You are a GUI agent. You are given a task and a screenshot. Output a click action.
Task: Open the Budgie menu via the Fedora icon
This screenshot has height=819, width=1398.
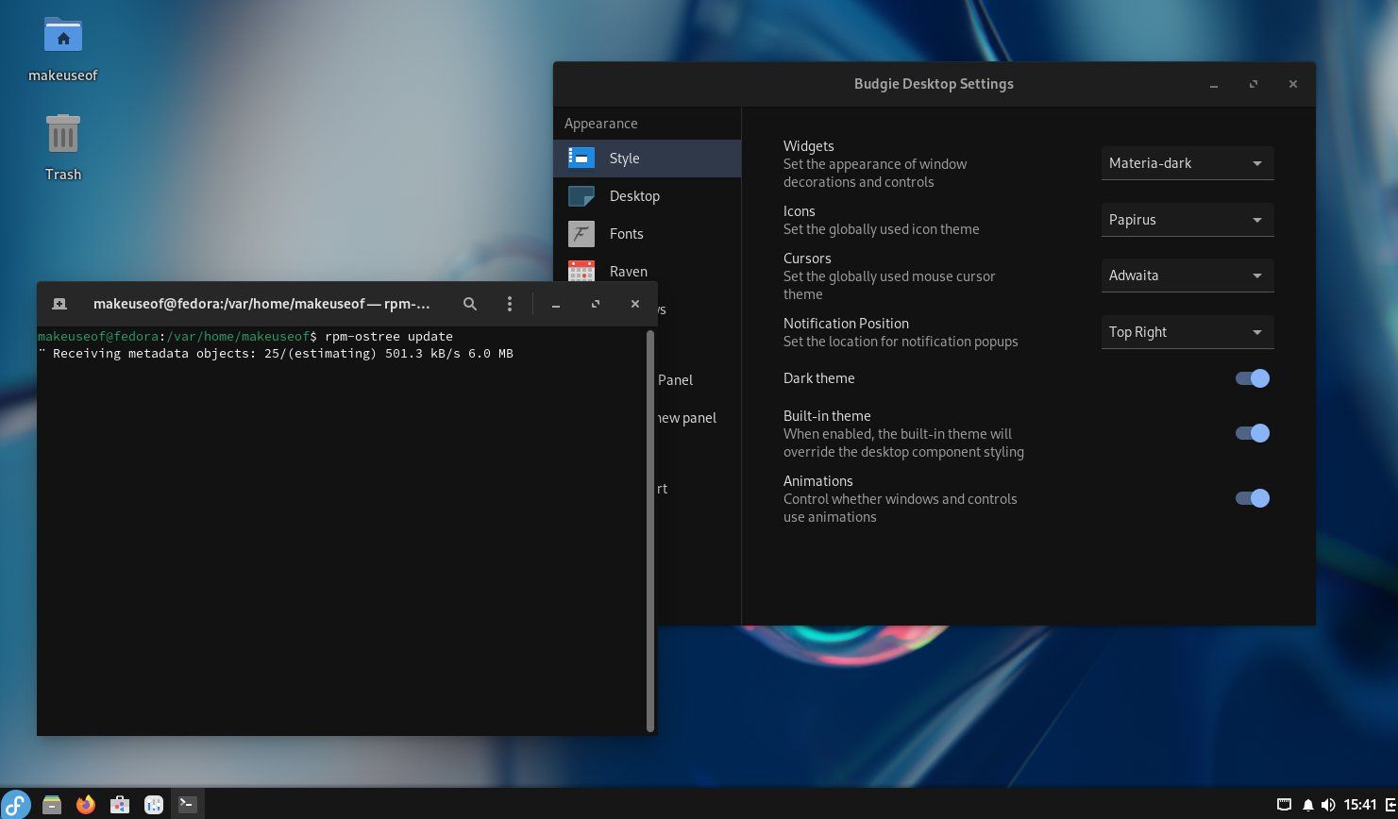point(16,804)
